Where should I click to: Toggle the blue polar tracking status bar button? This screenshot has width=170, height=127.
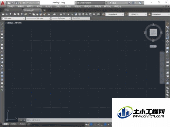pyautogui.click(x=105, y=125)
